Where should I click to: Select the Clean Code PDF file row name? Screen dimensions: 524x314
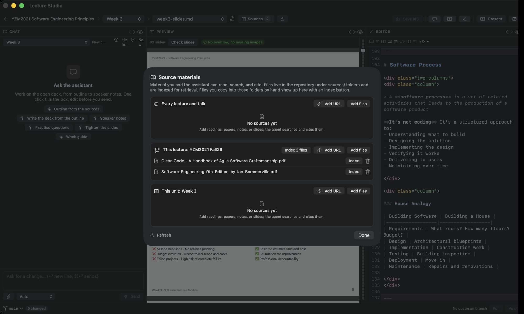[223, 161]
